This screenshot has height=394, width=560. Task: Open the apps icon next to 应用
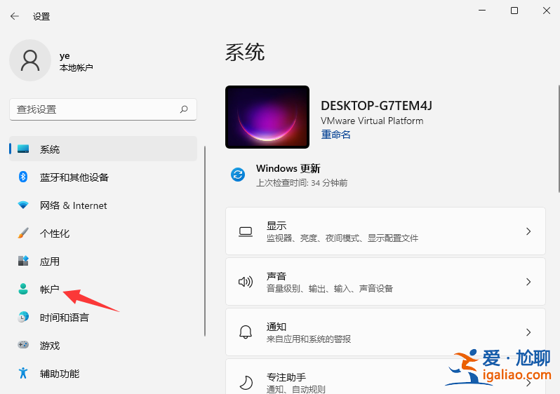tap(23, 261)
